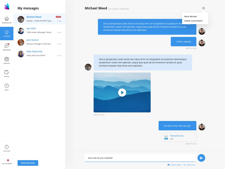Open the Notes notepad icon
This screenshot has width=225, height=169.
click(x=7, y=72)
